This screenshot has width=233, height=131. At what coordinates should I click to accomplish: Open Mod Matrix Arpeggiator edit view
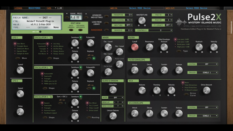click(80, 30)
